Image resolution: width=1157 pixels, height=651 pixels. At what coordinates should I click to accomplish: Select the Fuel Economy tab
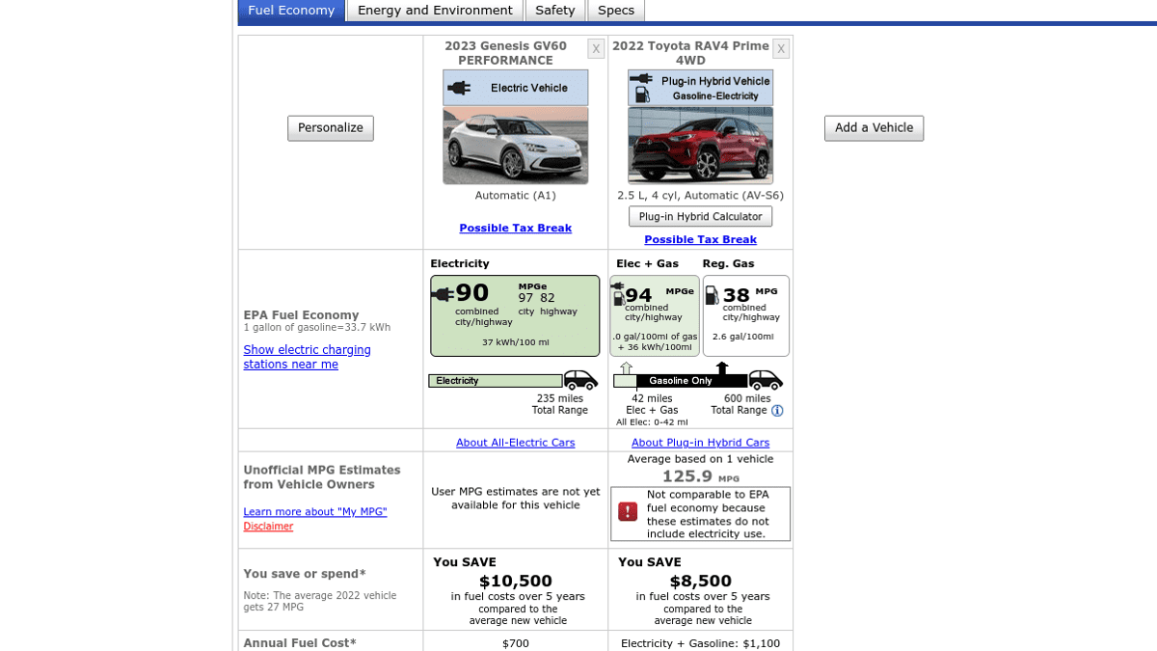291,11
